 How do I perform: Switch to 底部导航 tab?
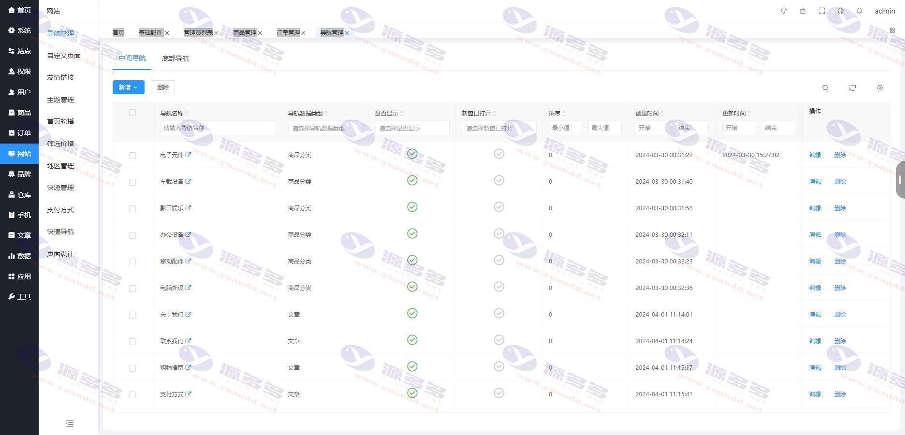coord(175,58)
